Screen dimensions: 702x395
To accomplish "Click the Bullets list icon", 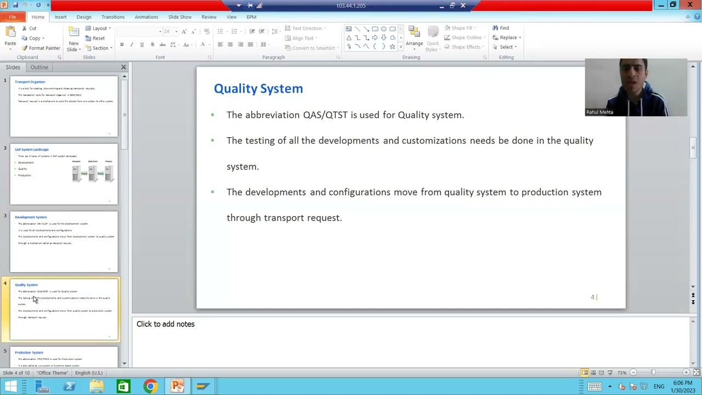I will pyautogui.click(x=220, y=31).
